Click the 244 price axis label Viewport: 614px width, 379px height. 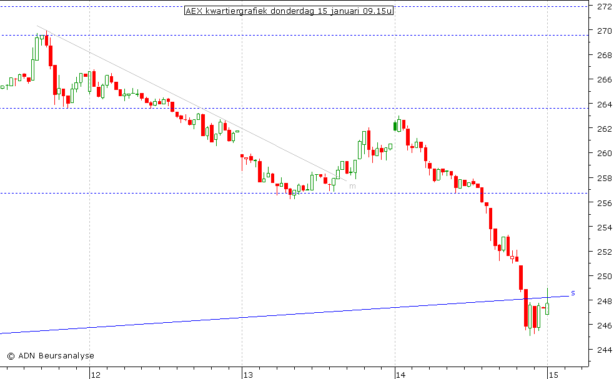[x=604, y=350]
